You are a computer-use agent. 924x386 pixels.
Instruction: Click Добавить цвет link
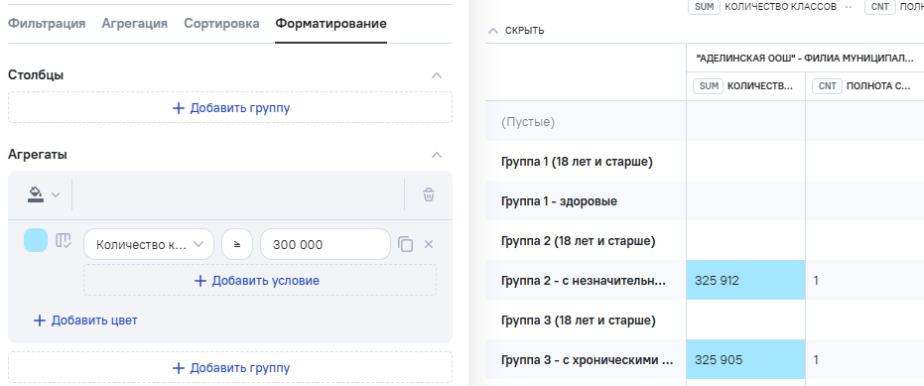pyautogui.click(x=85, y=321)
